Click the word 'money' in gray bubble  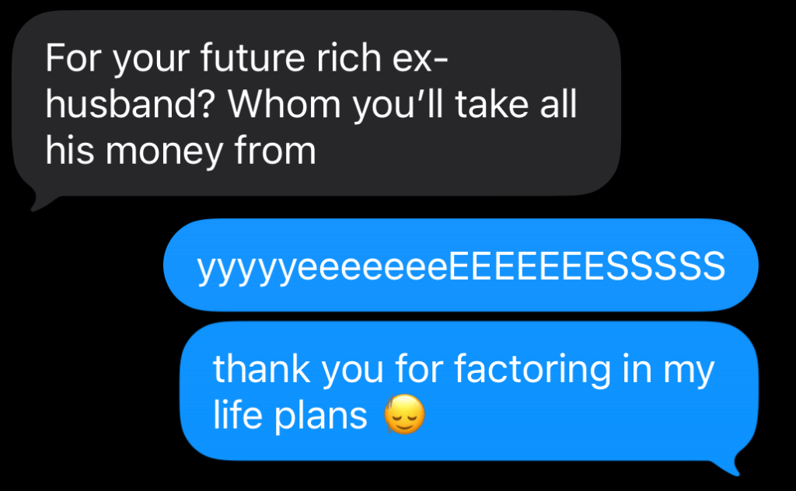pos(164,151)
